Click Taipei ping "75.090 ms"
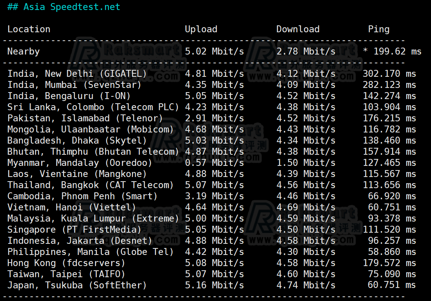The height and width of the screenshot is (301, 431). coord(392,274)
